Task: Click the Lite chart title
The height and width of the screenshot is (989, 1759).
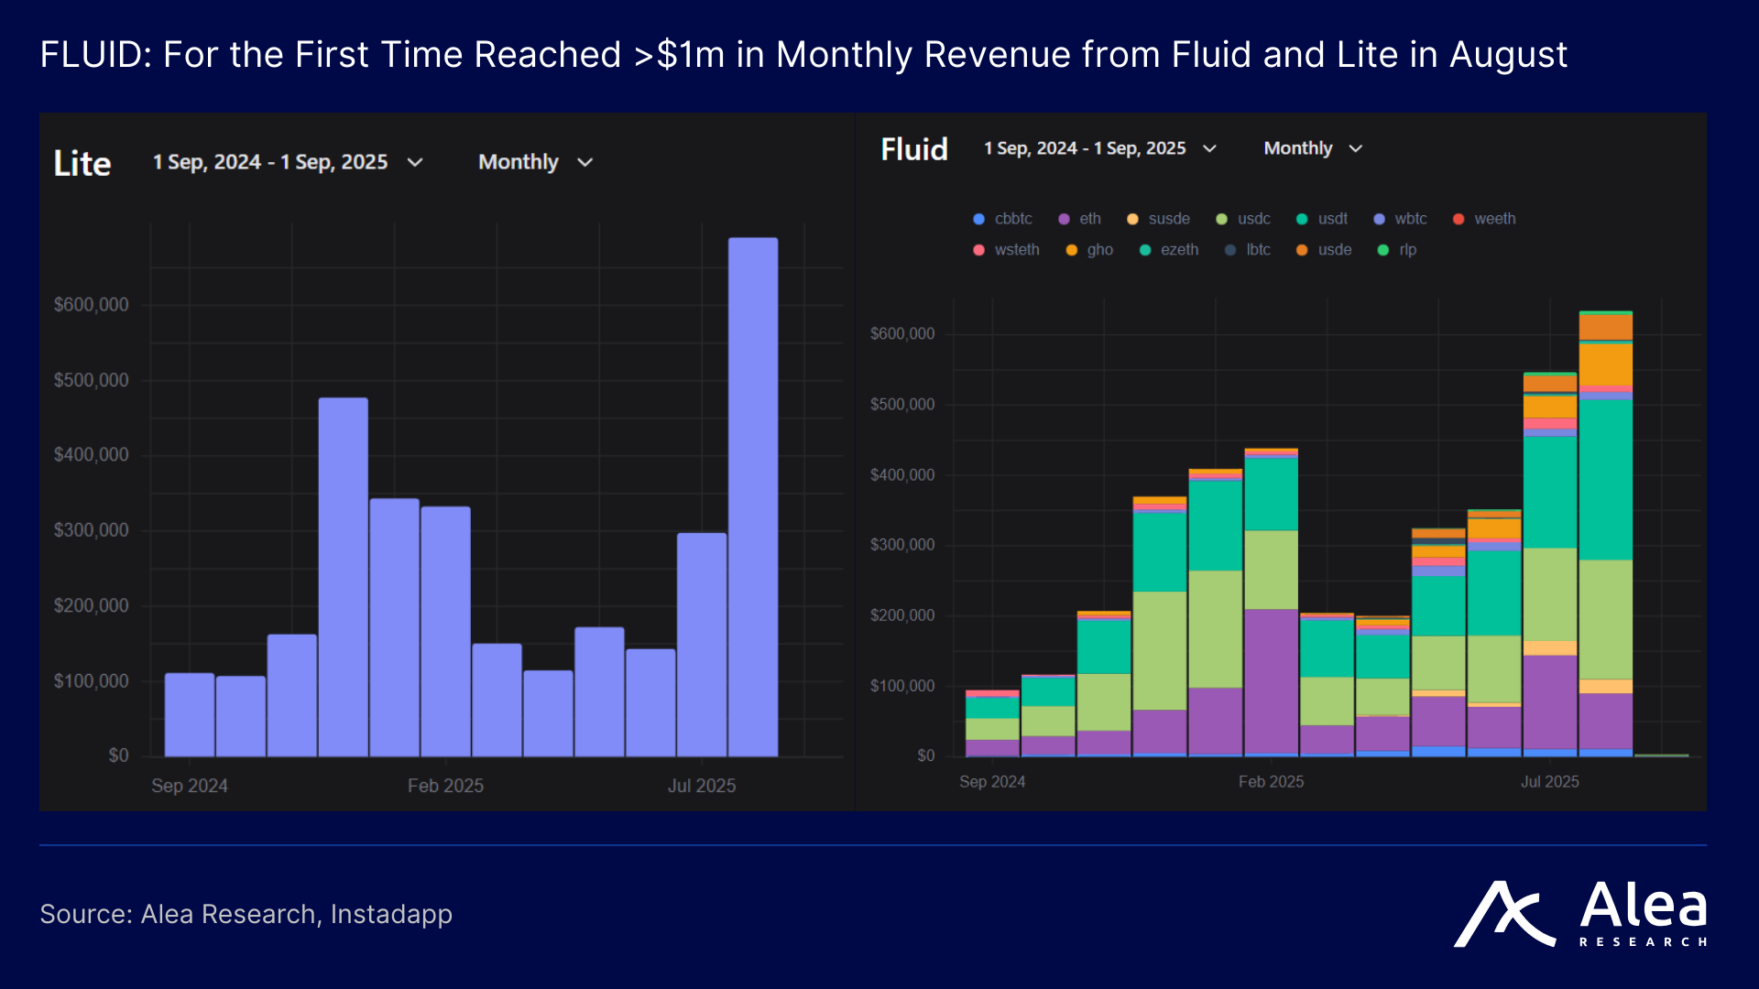Action: tap(82, 163)
